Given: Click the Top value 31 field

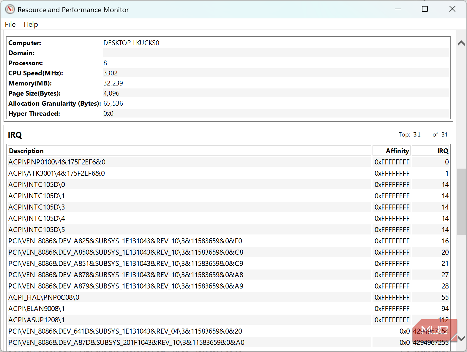Looking at the screenshot, I should point(417,134).
